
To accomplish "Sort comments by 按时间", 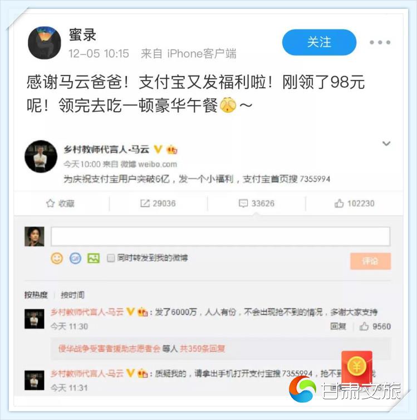I will pyautogui.click(x=72, y=295).
